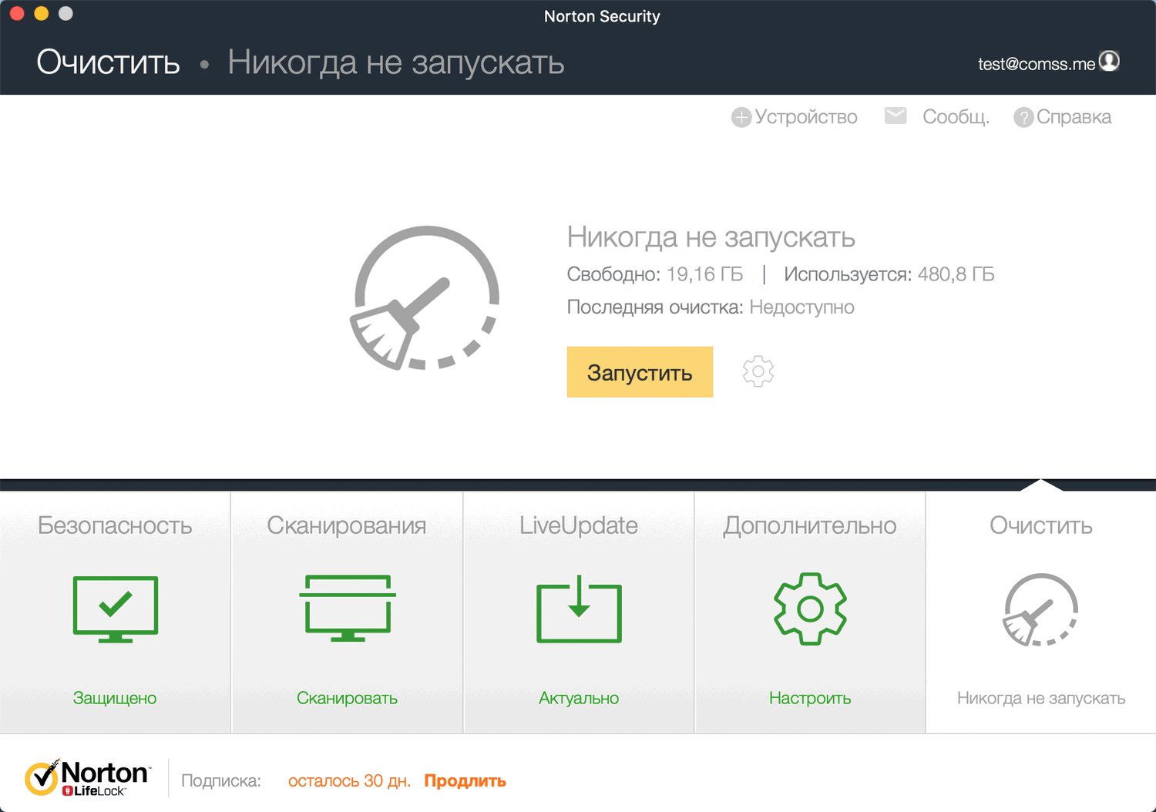Click the gray Никогда не запускать heading above Свободно

coord(711,237)
